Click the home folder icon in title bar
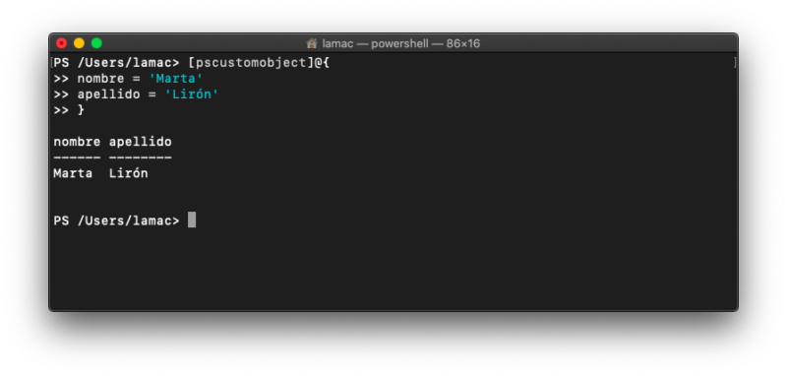 click(x=312, y=43)
